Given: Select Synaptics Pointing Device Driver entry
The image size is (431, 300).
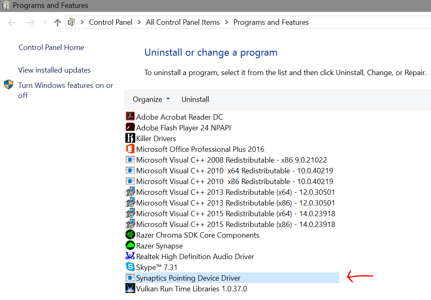Looking at the screenshot, I should [232, 278].
